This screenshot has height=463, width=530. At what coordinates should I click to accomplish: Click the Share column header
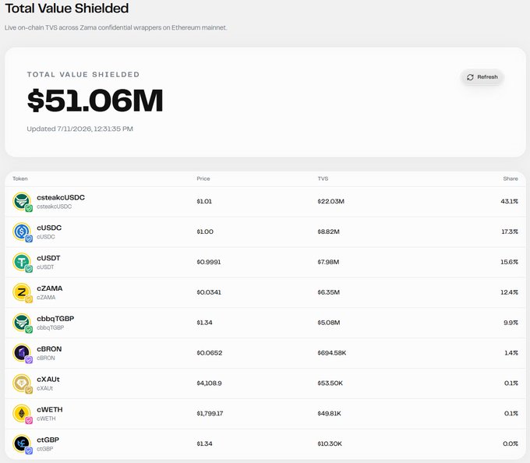pyautogui.click(x=511, y=178)
